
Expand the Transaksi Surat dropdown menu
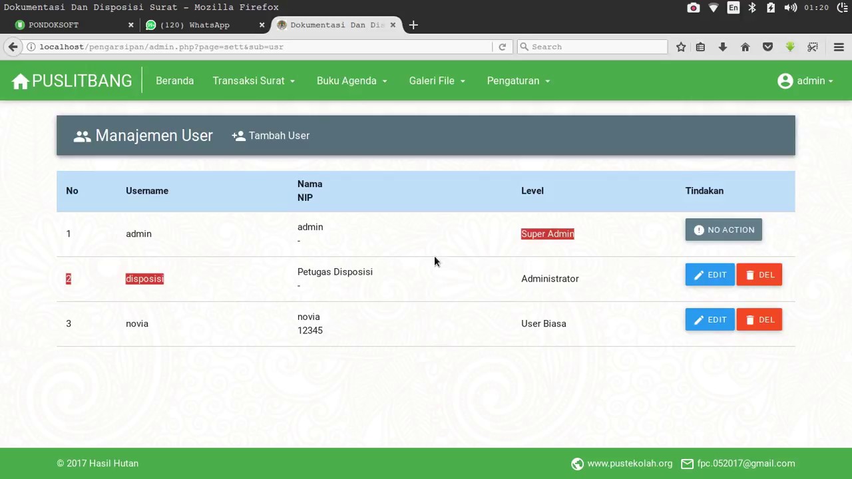point(254,81)
